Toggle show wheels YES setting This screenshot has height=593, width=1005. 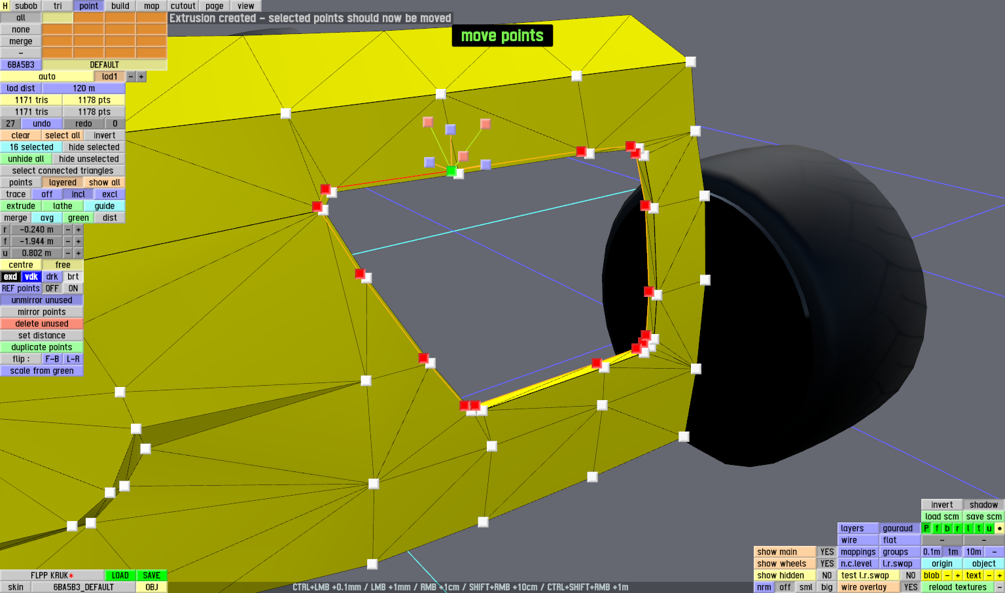coord(827,564)
